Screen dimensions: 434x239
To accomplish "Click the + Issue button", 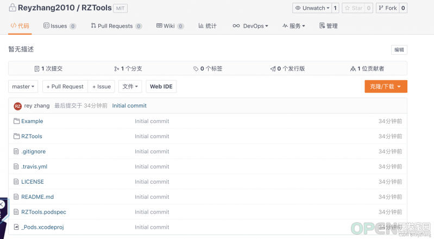I will [102, 87].
